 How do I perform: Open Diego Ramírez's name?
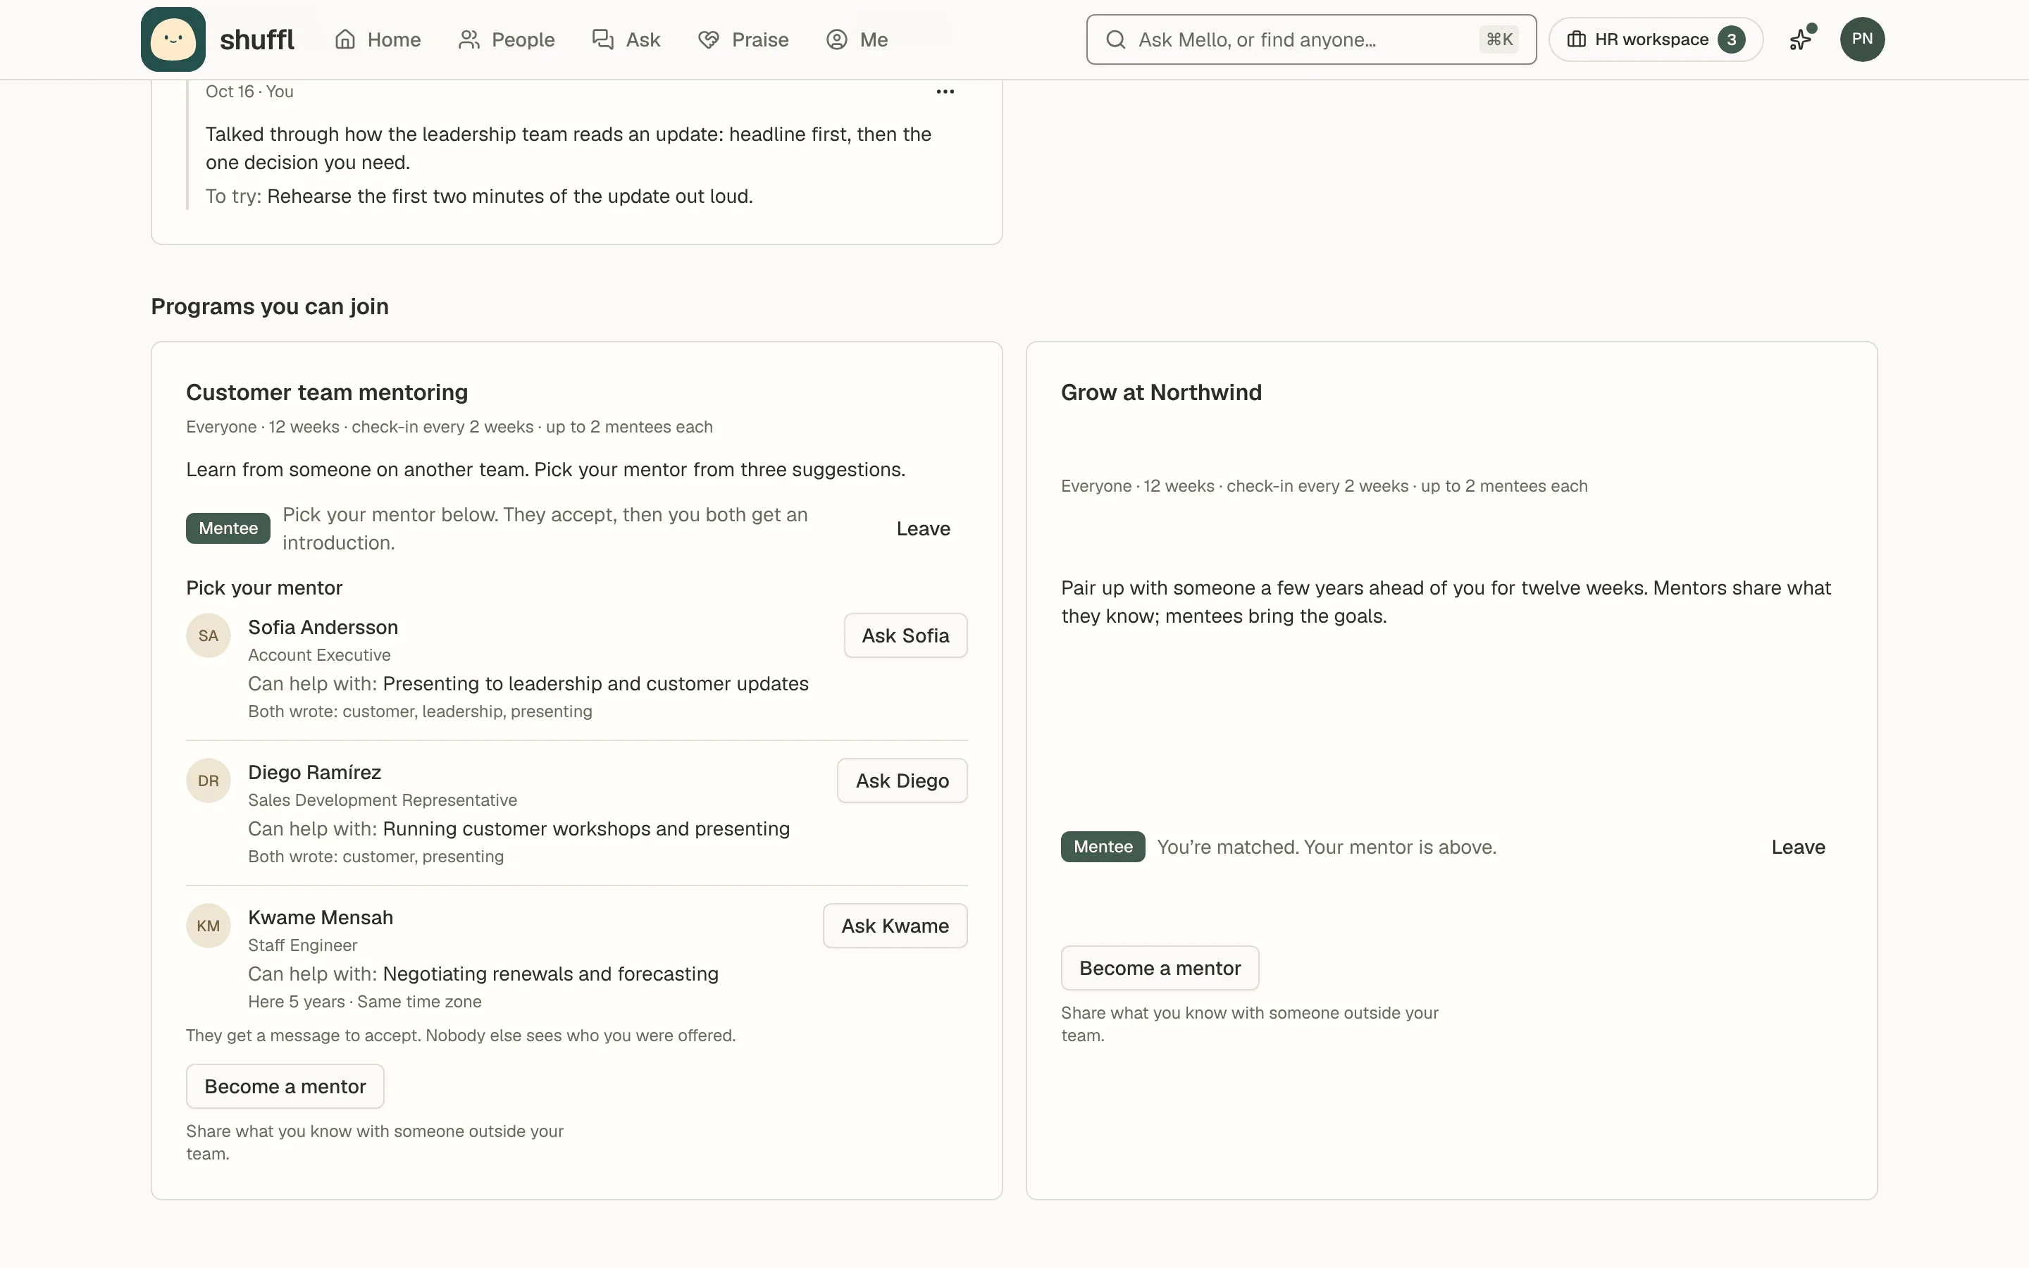pyautogui.click(x=314, y=772)
